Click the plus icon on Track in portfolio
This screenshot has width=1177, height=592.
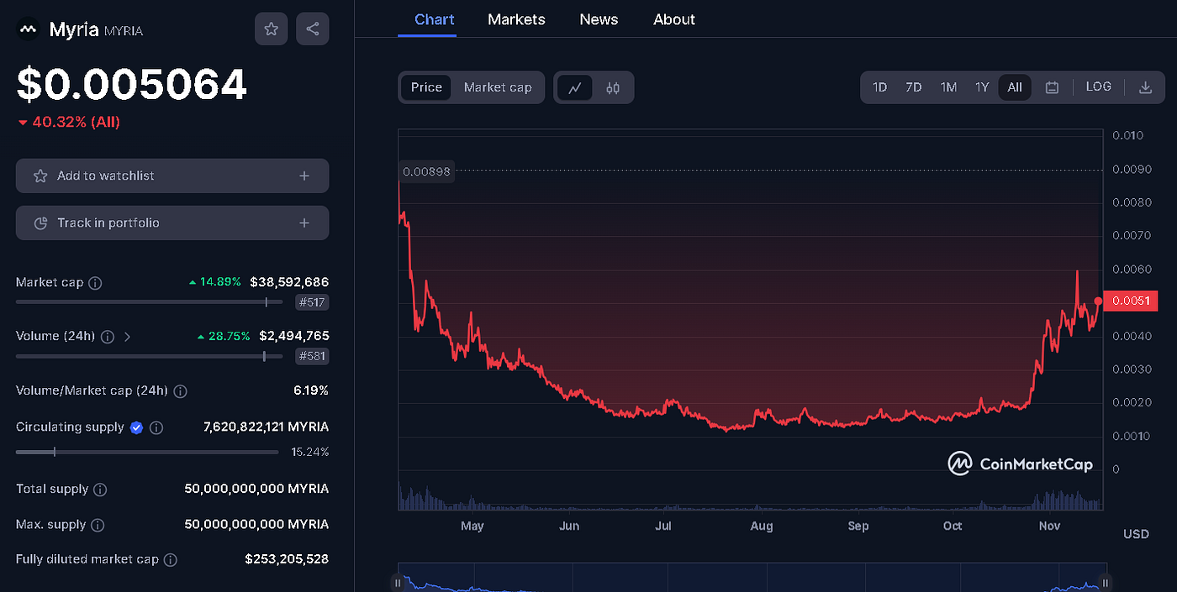pos(304,223)
